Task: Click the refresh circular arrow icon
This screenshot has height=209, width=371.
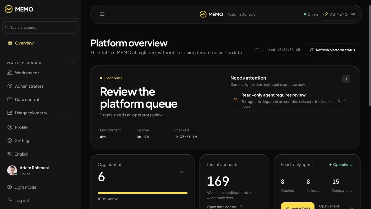Action: (x=312, y=50)
